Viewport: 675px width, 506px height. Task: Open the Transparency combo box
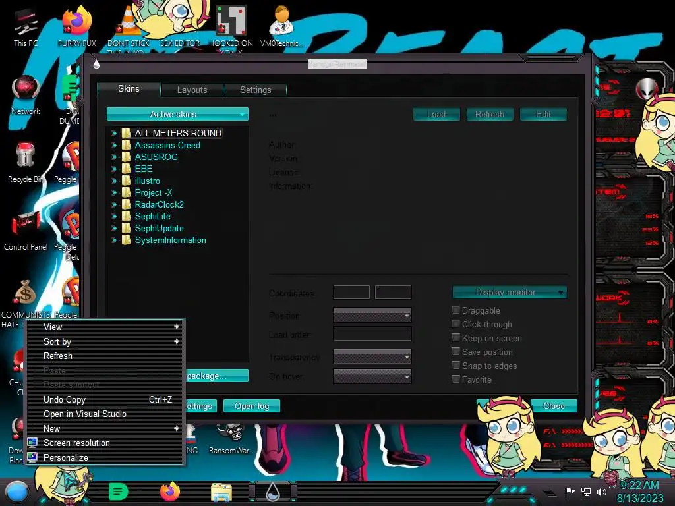[x=372, y=356]
